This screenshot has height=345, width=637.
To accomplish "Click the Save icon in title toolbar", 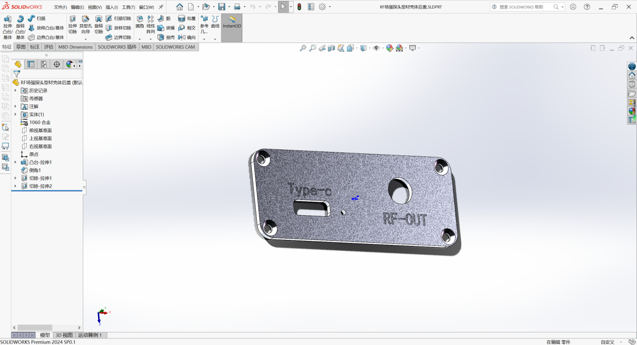I will 221,7.
